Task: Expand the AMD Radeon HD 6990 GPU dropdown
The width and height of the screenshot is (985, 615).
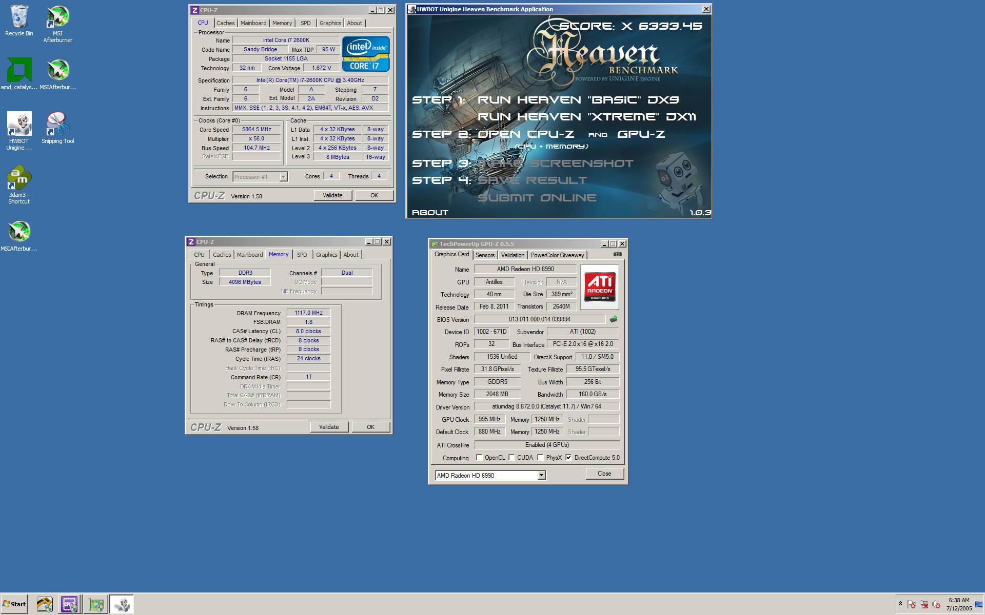Action: (541, 476)
